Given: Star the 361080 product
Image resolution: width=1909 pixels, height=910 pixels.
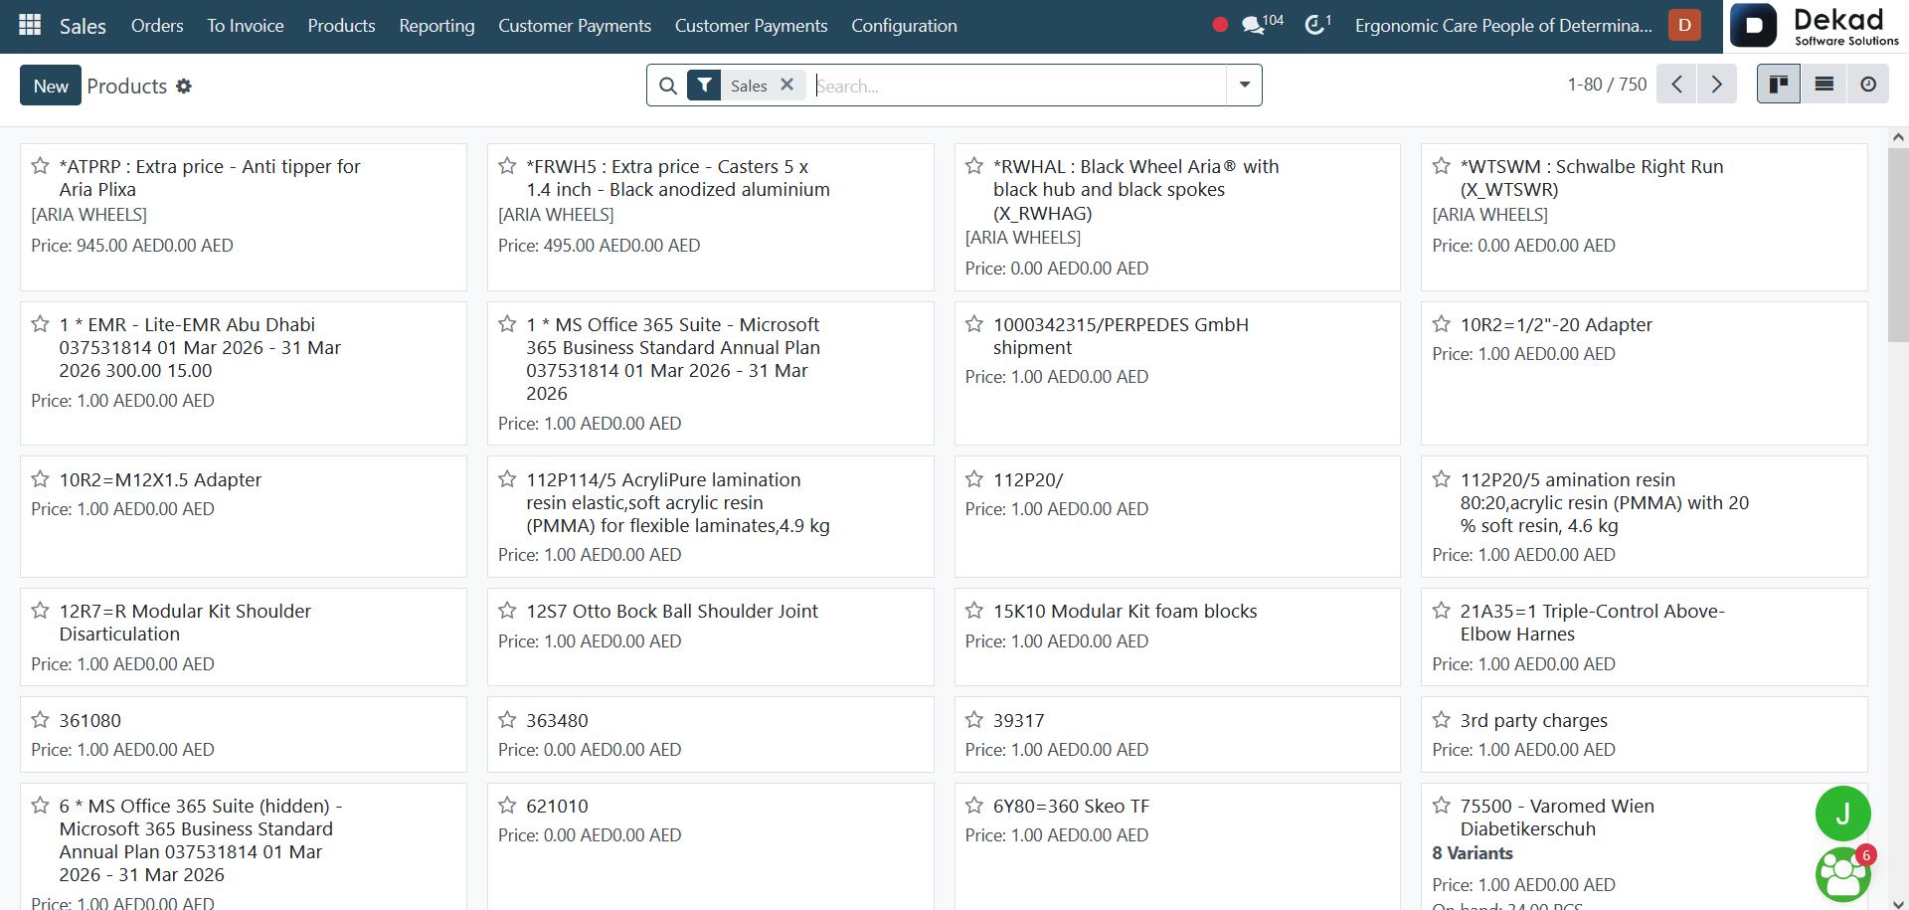Looking at the screenshot, I should point(41,720).
